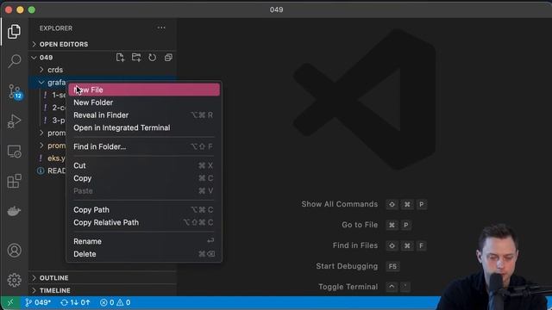Image resolution: width=552 pixels, height=310 pixels.
Task: Click Show All Commands label
Action: coord(339,204)
